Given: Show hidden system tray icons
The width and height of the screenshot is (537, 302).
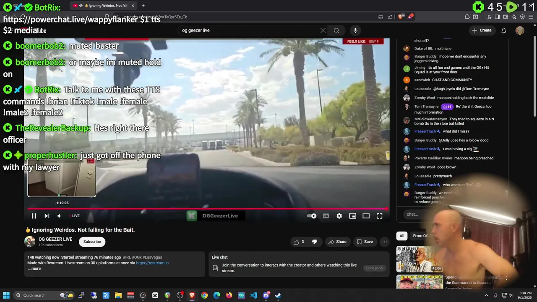Looking at the screenshot, I should click(487, 295).
